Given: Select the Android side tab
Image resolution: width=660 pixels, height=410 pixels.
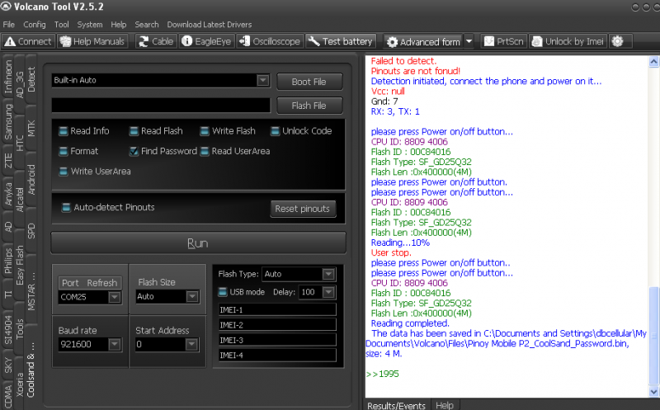Looking at the screenshot, I should pos(31,179).
